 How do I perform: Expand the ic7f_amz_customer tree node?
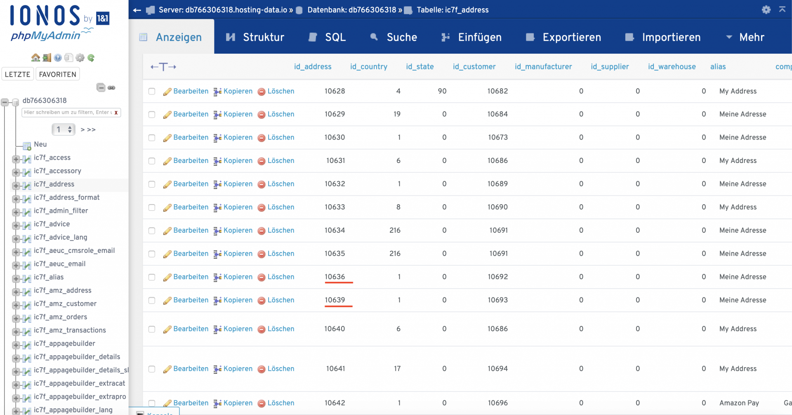pyautogui.click(x=16, y=305)
